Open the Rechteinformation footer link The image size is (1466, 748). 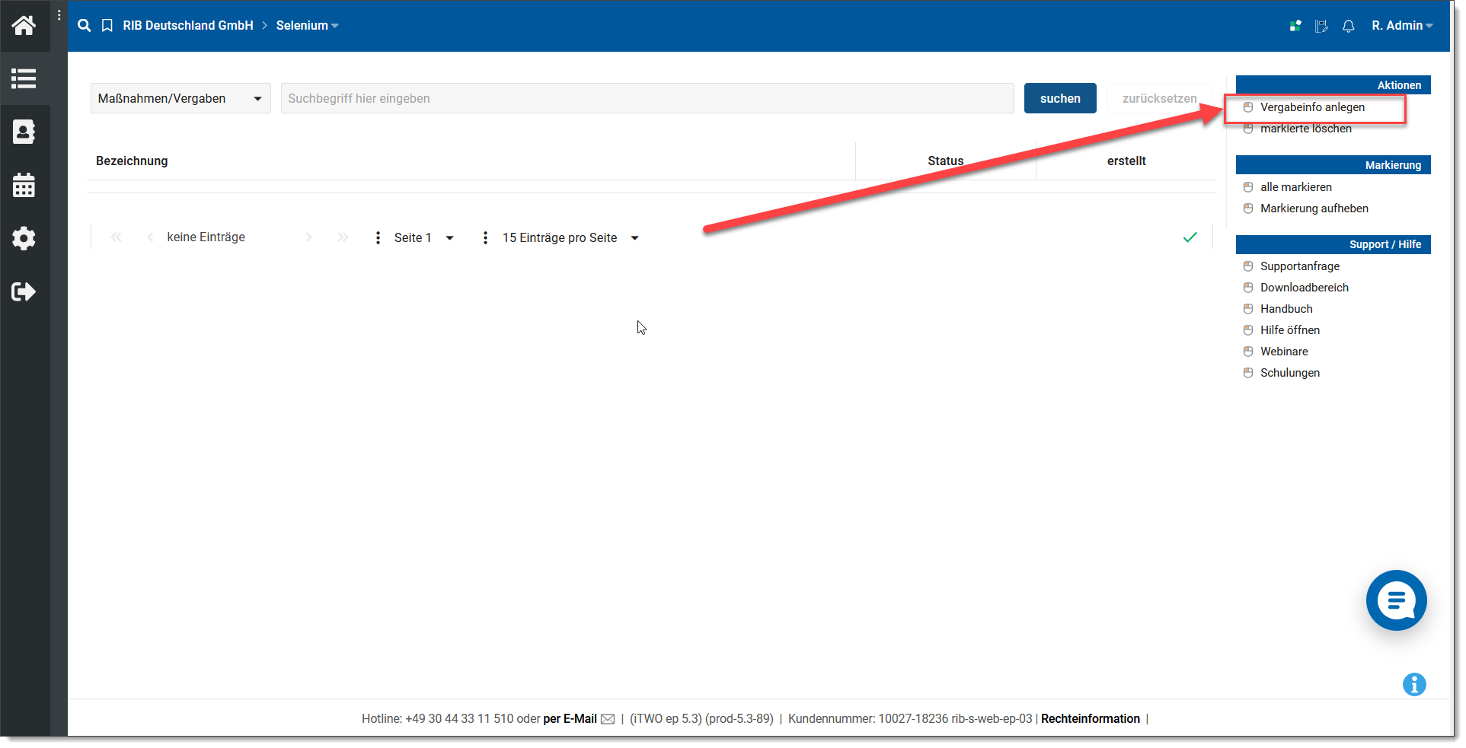point(1090,718)
